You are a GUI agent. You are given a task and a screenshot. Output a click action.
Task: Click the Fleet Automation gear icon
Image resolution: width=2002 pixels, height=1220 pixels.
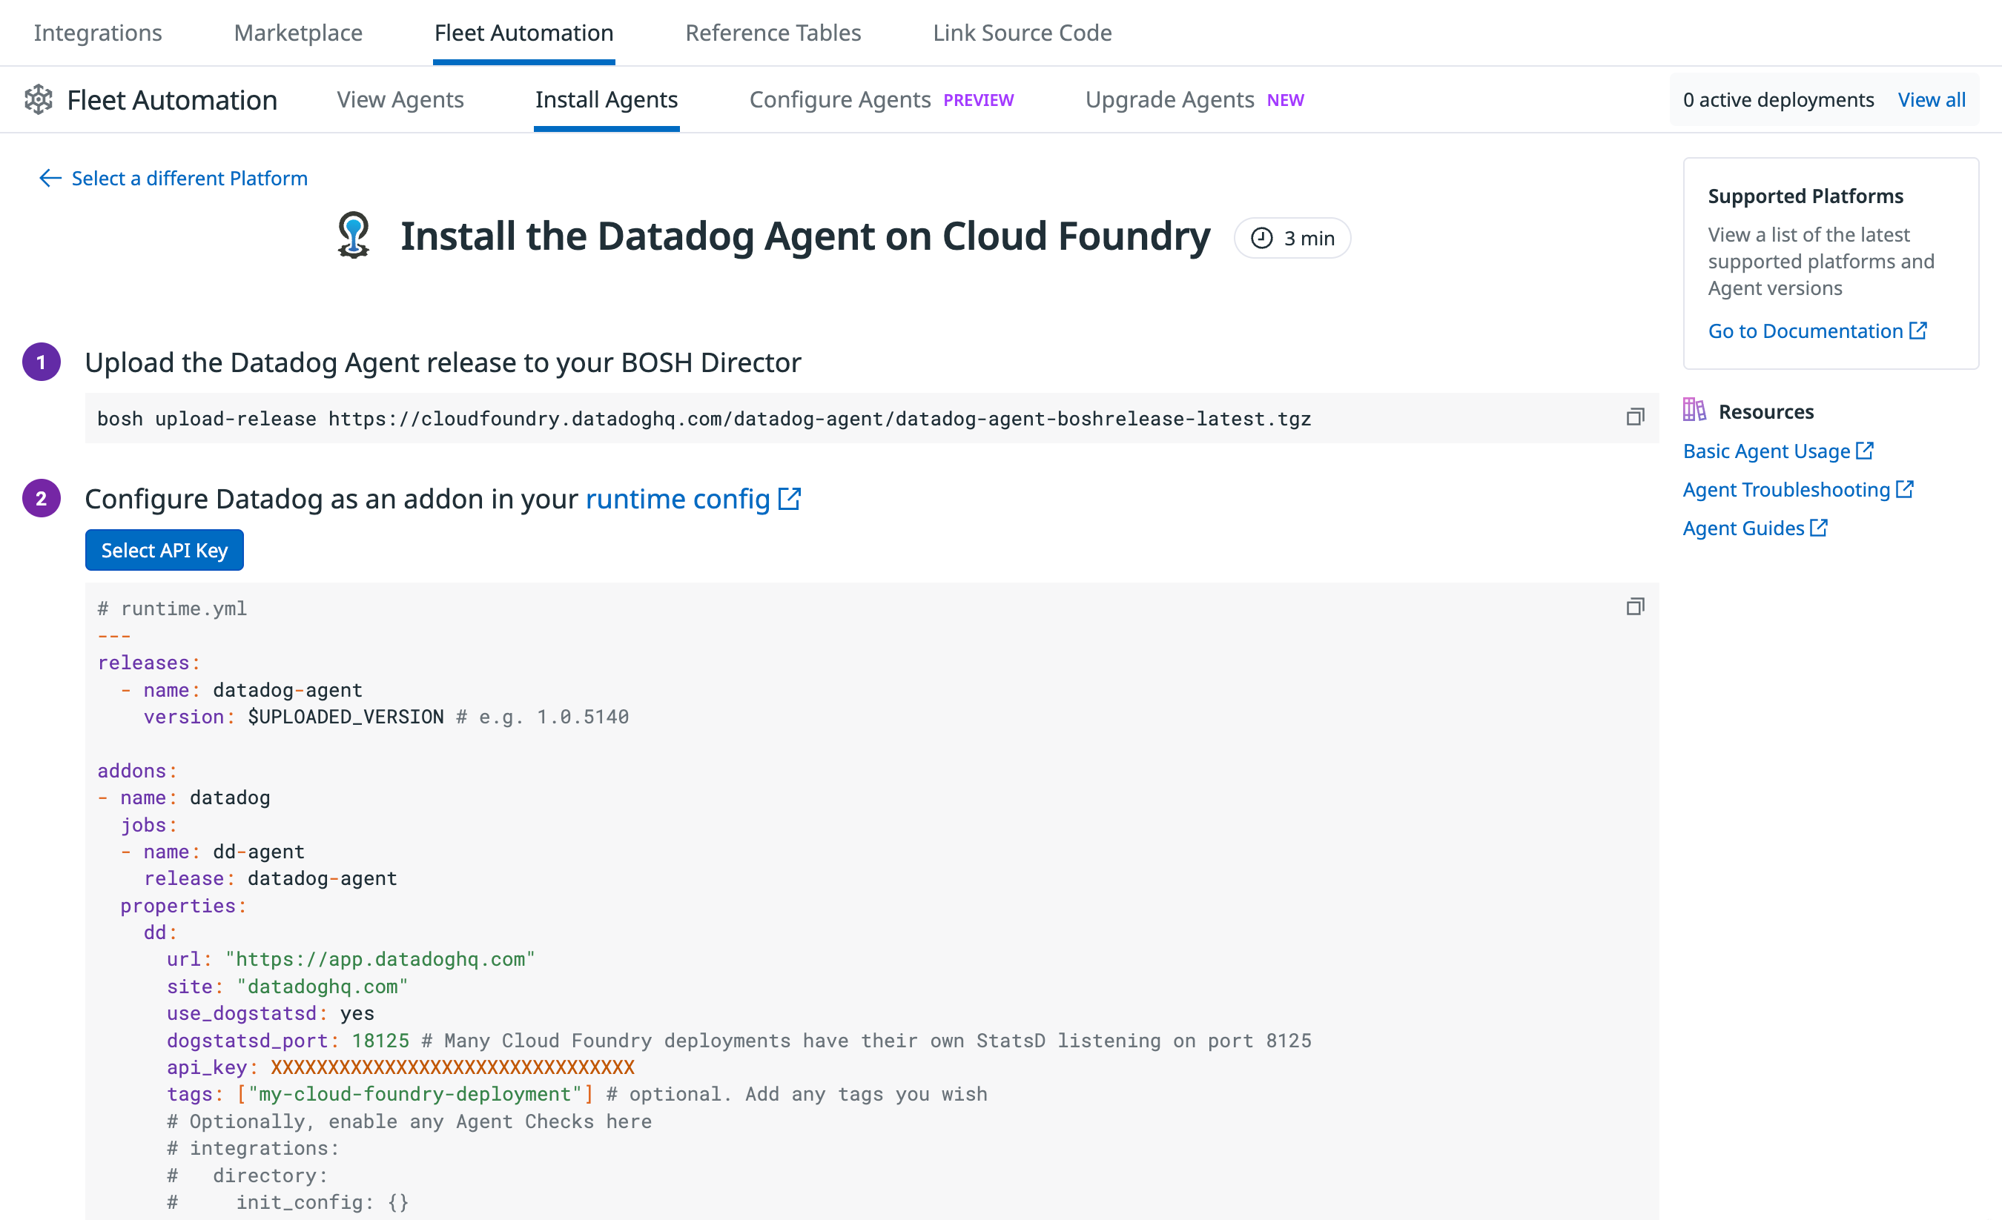coord(39,99)
